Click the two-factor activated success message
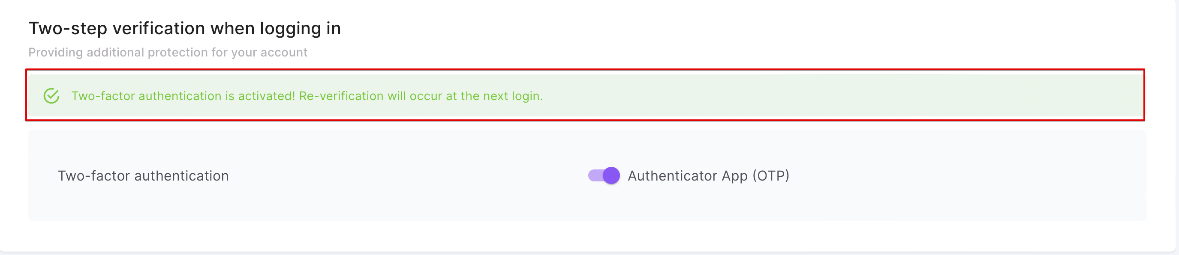 coord(307,96)
